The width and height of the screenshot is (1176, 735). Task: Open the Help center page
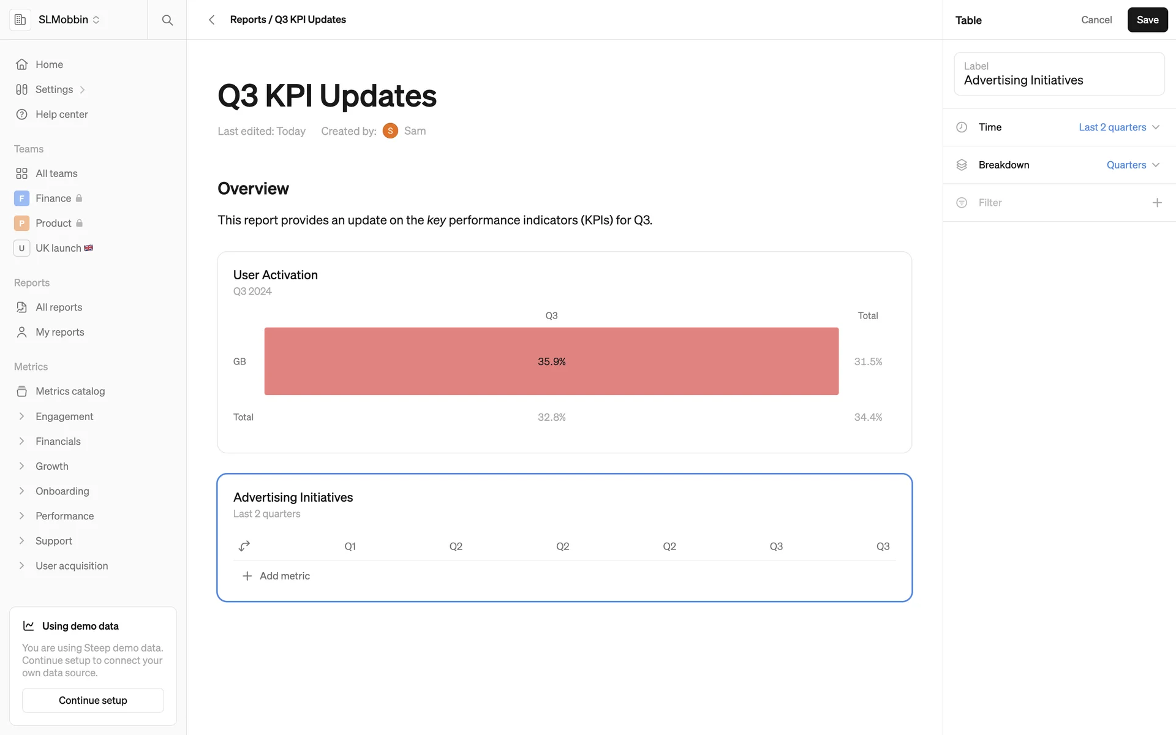click(x=61, y=115)
